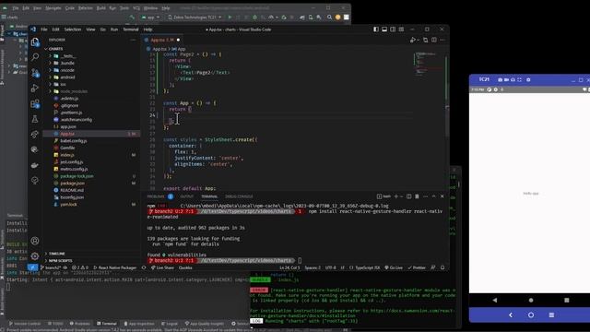Maximize the terminal panel with the chevron-up icon
The image size is (590, 332).
point(434,196)
